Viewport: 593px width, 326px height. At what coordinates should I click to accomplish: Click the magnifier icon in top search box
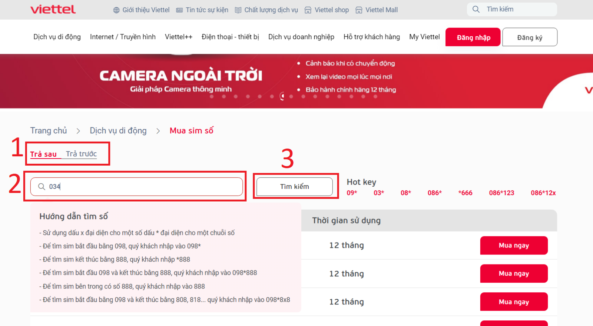(476, 9)
